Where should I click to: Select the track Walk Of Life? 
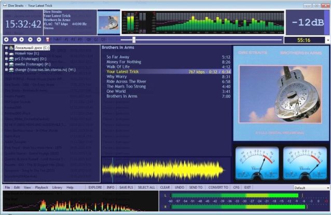pyautogui.click(x=168, y=67)
